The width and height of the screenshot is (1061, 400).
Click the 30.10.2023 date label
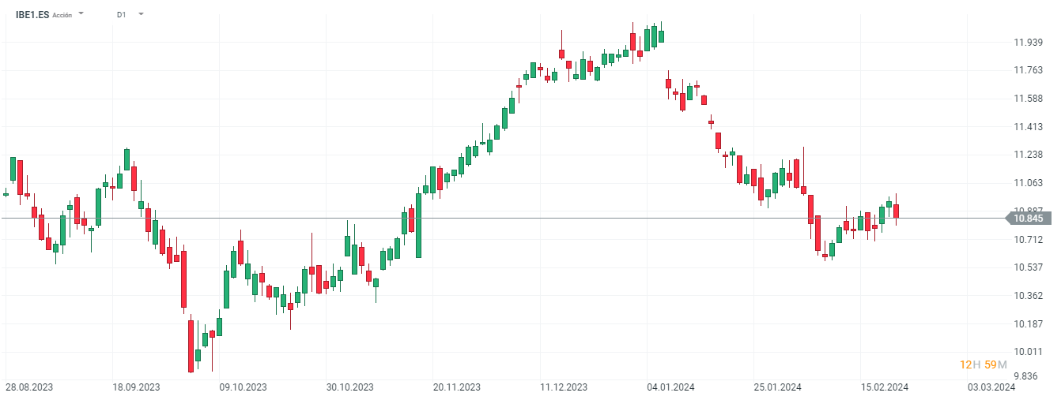coord(349,387)
